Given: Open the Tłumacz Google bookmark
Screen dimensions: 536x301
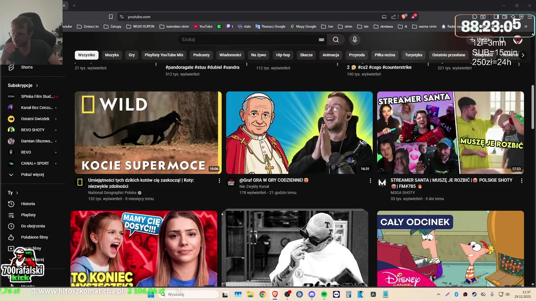Looking at the screenshot, I should 270,26.
